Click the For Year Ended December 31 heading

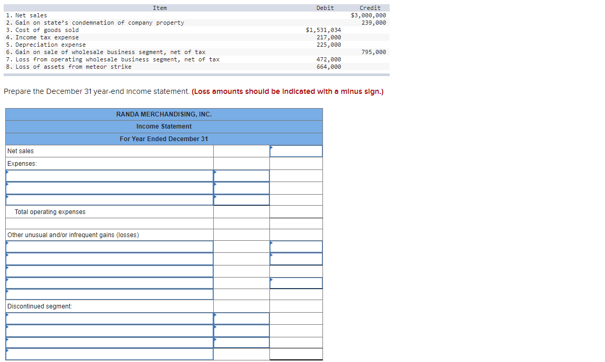pos(164,139)
